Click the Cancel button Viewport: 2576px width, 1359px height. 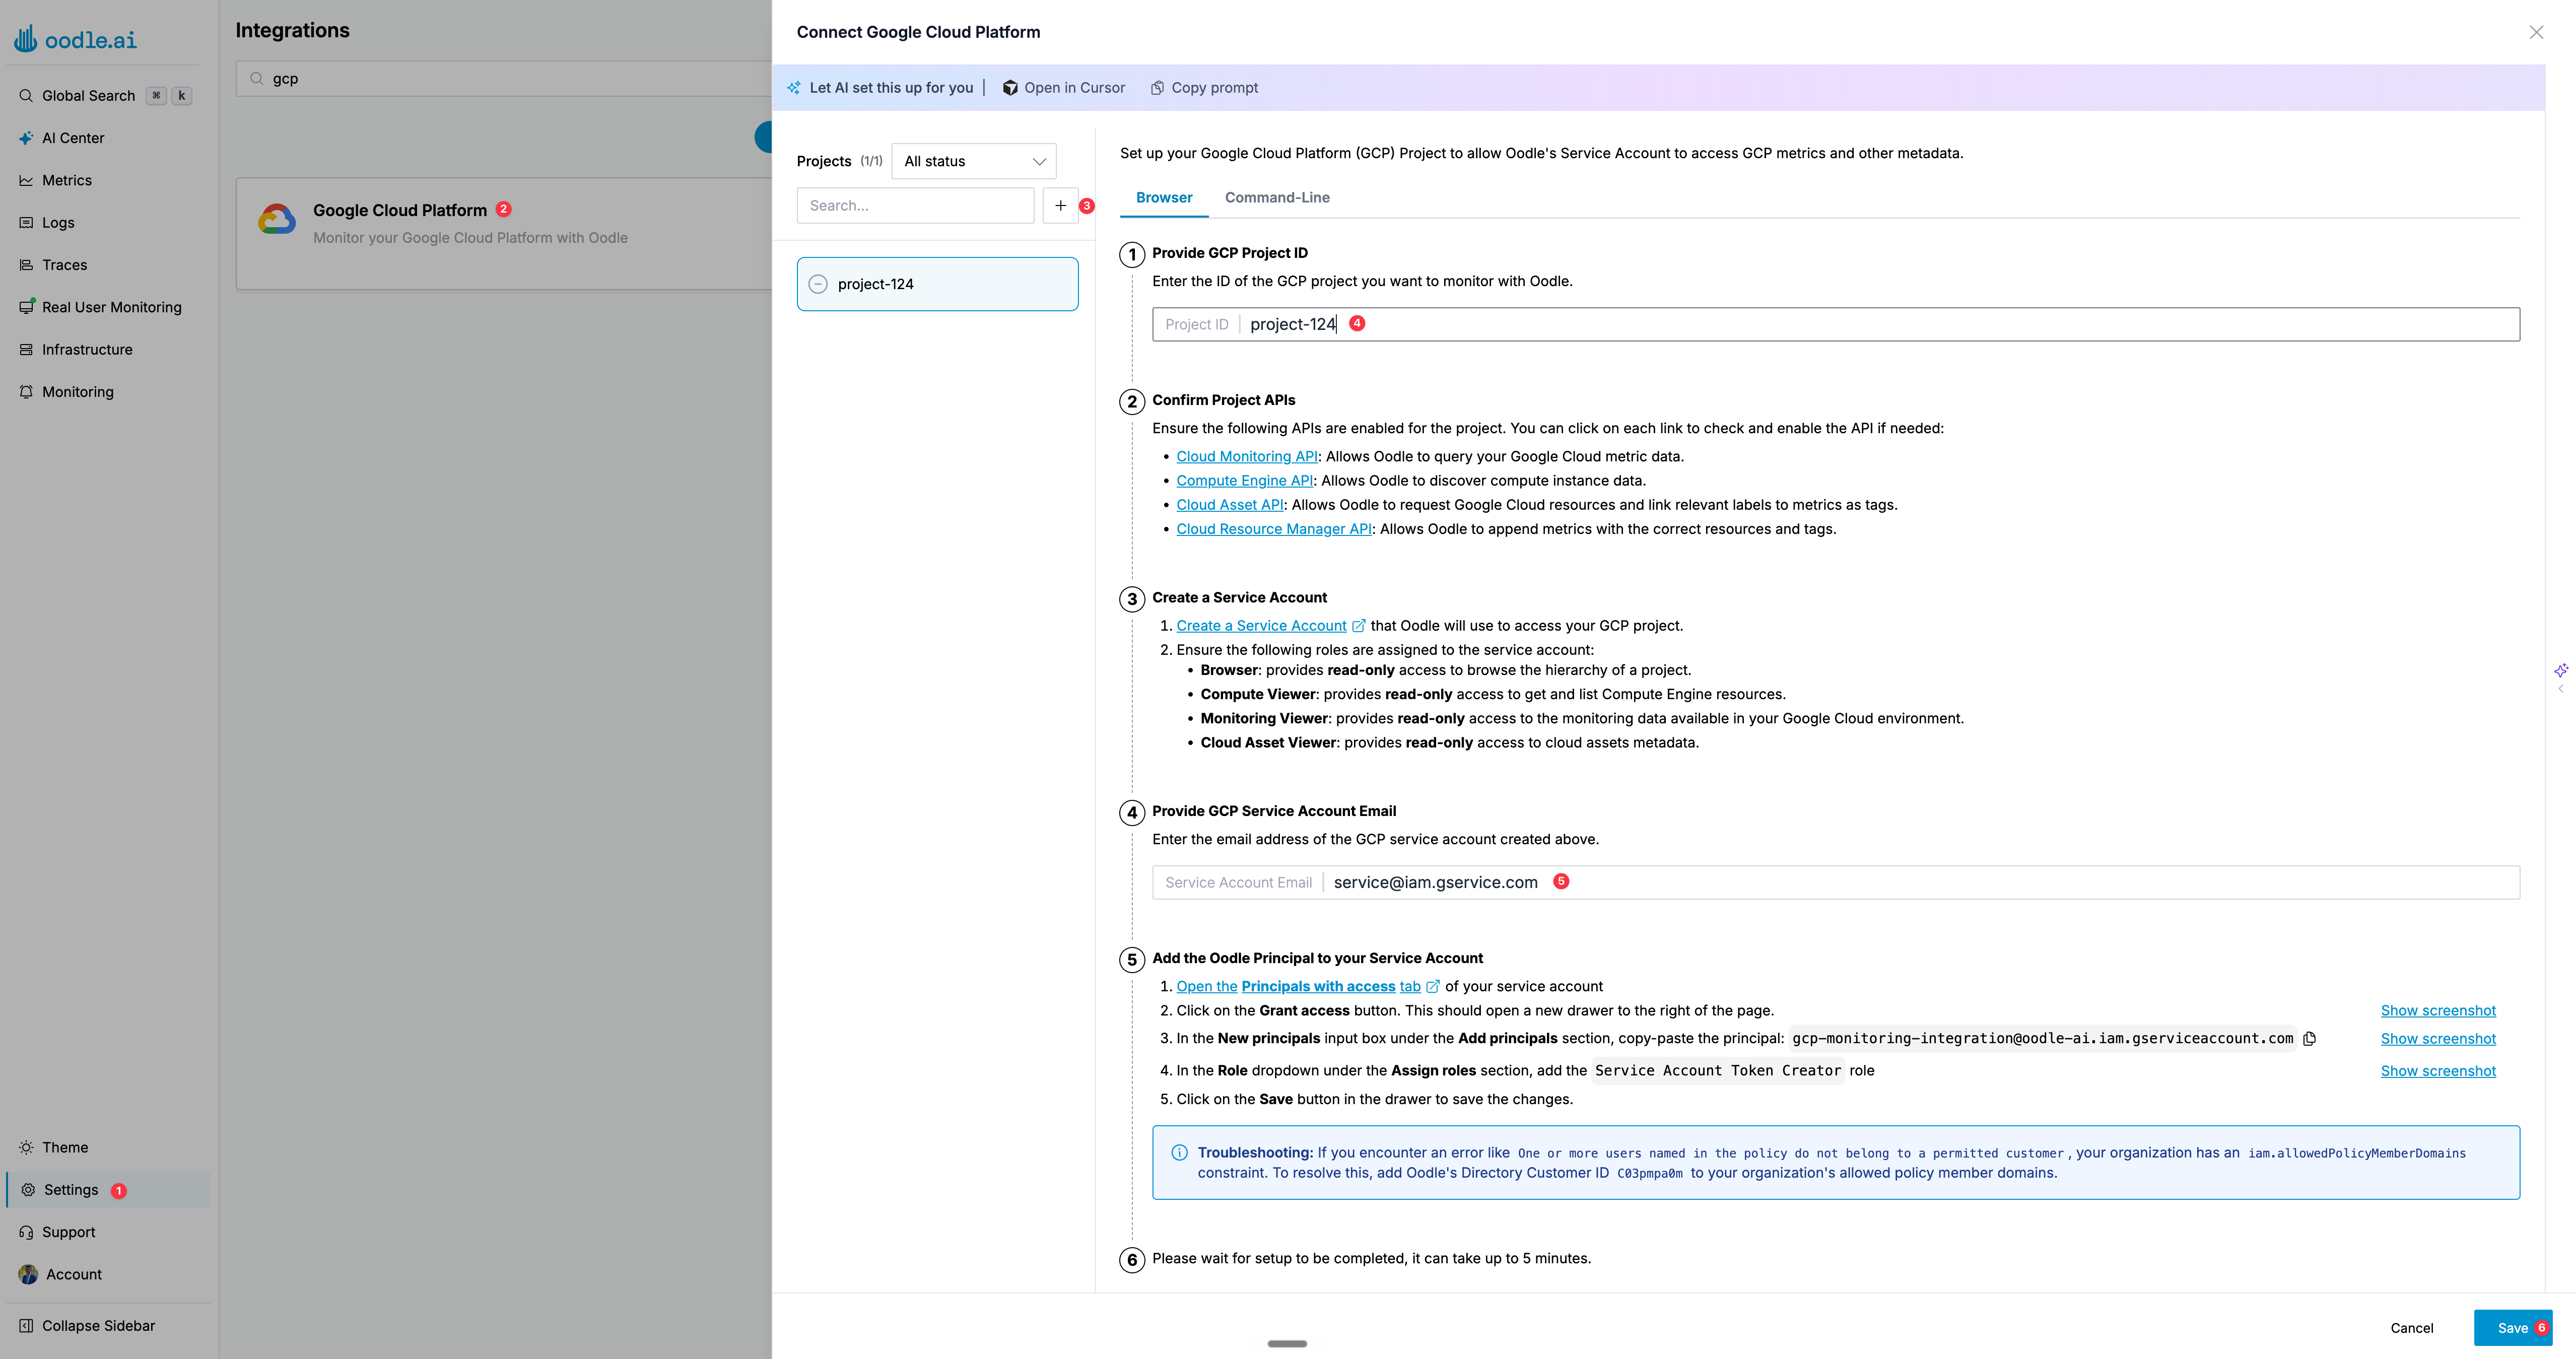(2411, 1328)
